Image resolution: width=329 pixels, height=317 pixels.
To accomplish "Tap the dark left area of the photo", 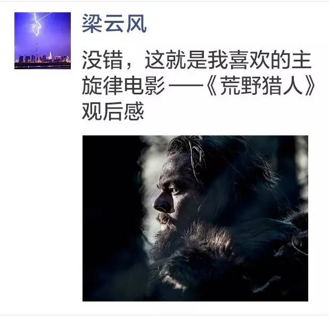I will (x=111, y=218).
